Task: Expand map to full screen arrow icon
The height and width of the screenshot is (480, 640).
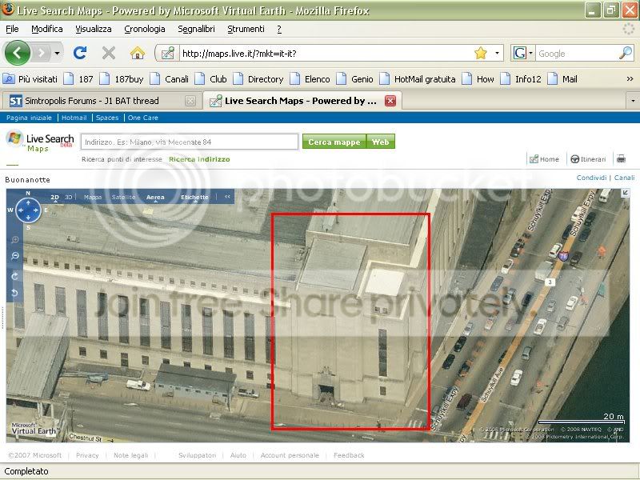Action: [x=625, y=194]
